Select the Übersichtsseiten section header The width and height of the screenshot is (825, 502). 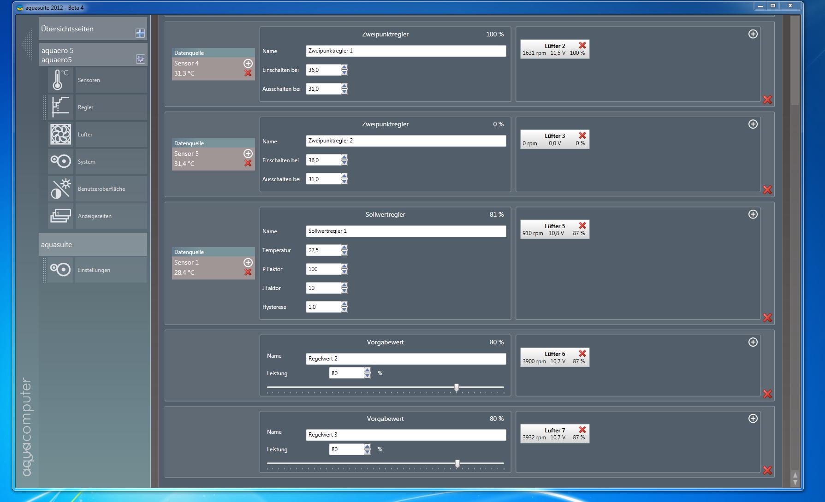[93, 29]
